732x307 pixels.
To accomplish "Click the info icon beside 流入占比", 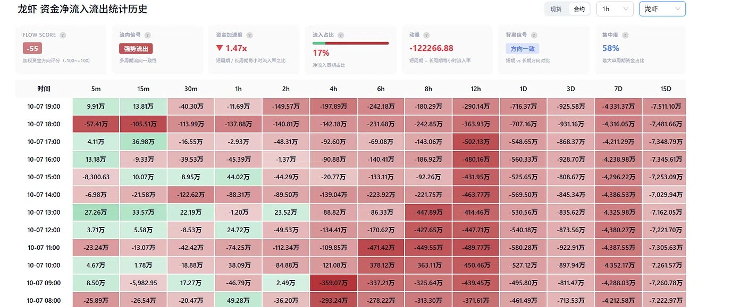I will (x=340, y=35).
